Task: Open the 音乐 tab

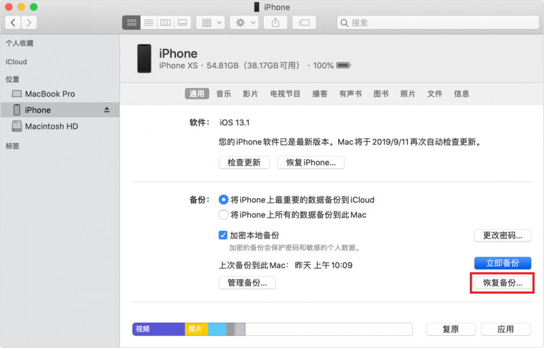Action: click(224, 94)
